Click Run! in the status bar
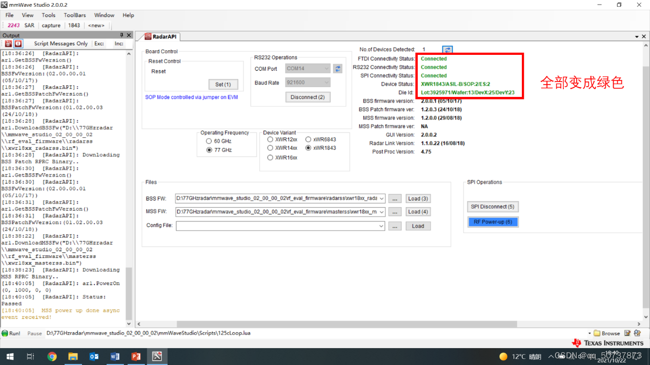Viewport: 650px width, 365px height. pos(11,333)
